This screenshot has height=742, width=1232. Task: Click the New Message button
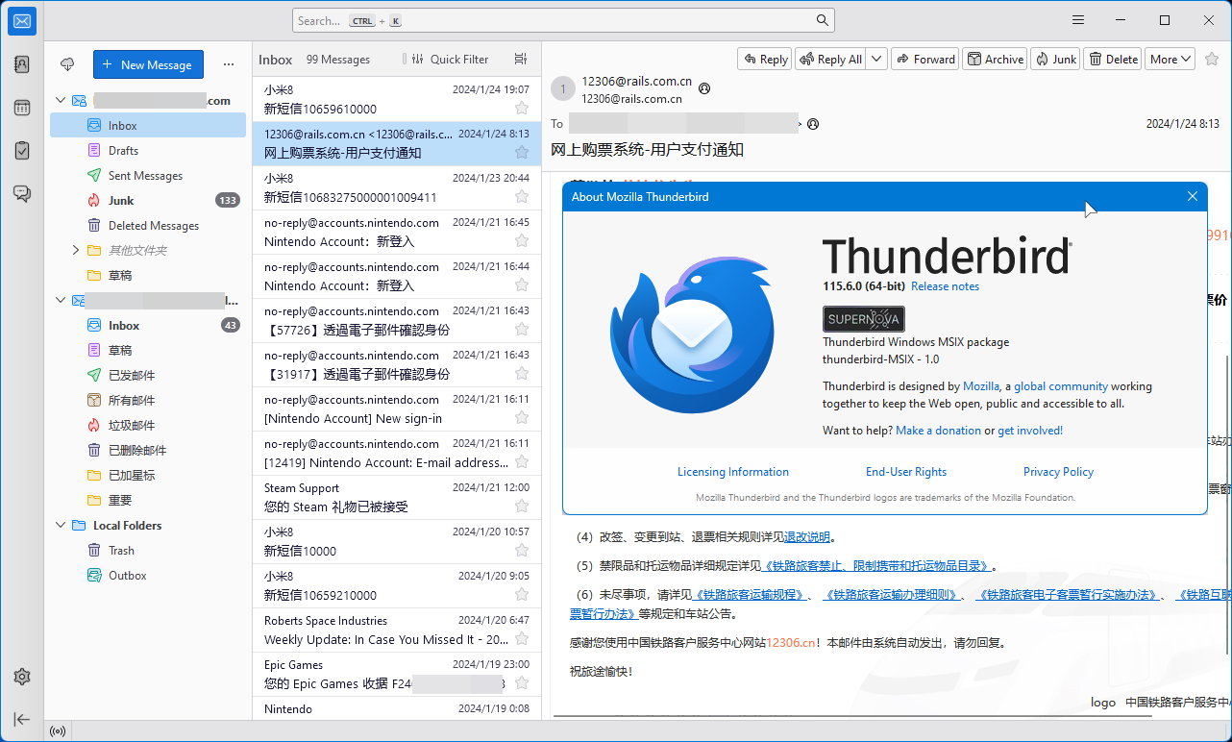[148, 64]
